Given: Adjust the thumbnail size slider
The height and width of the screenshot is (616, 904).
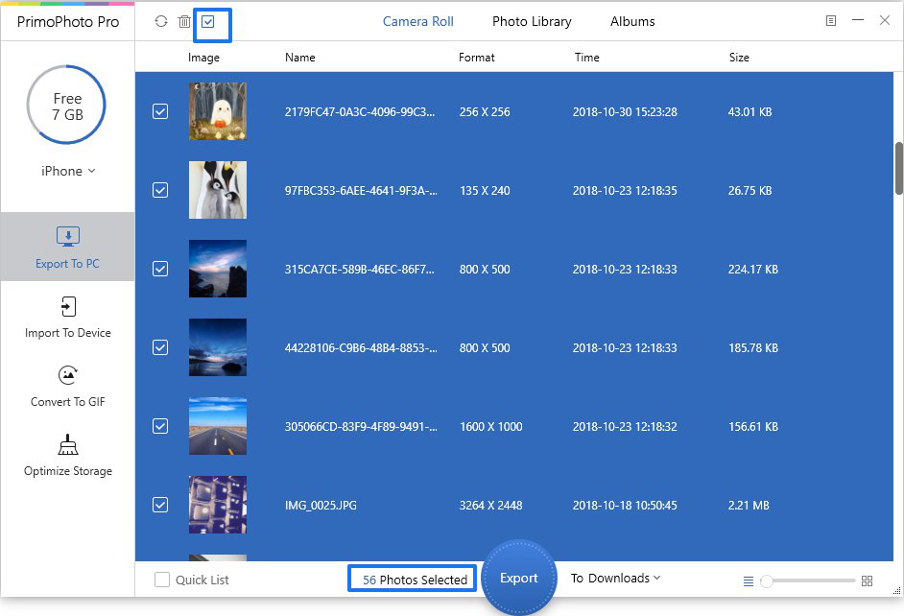Looking at the screenshot, I should pos(767,581).
